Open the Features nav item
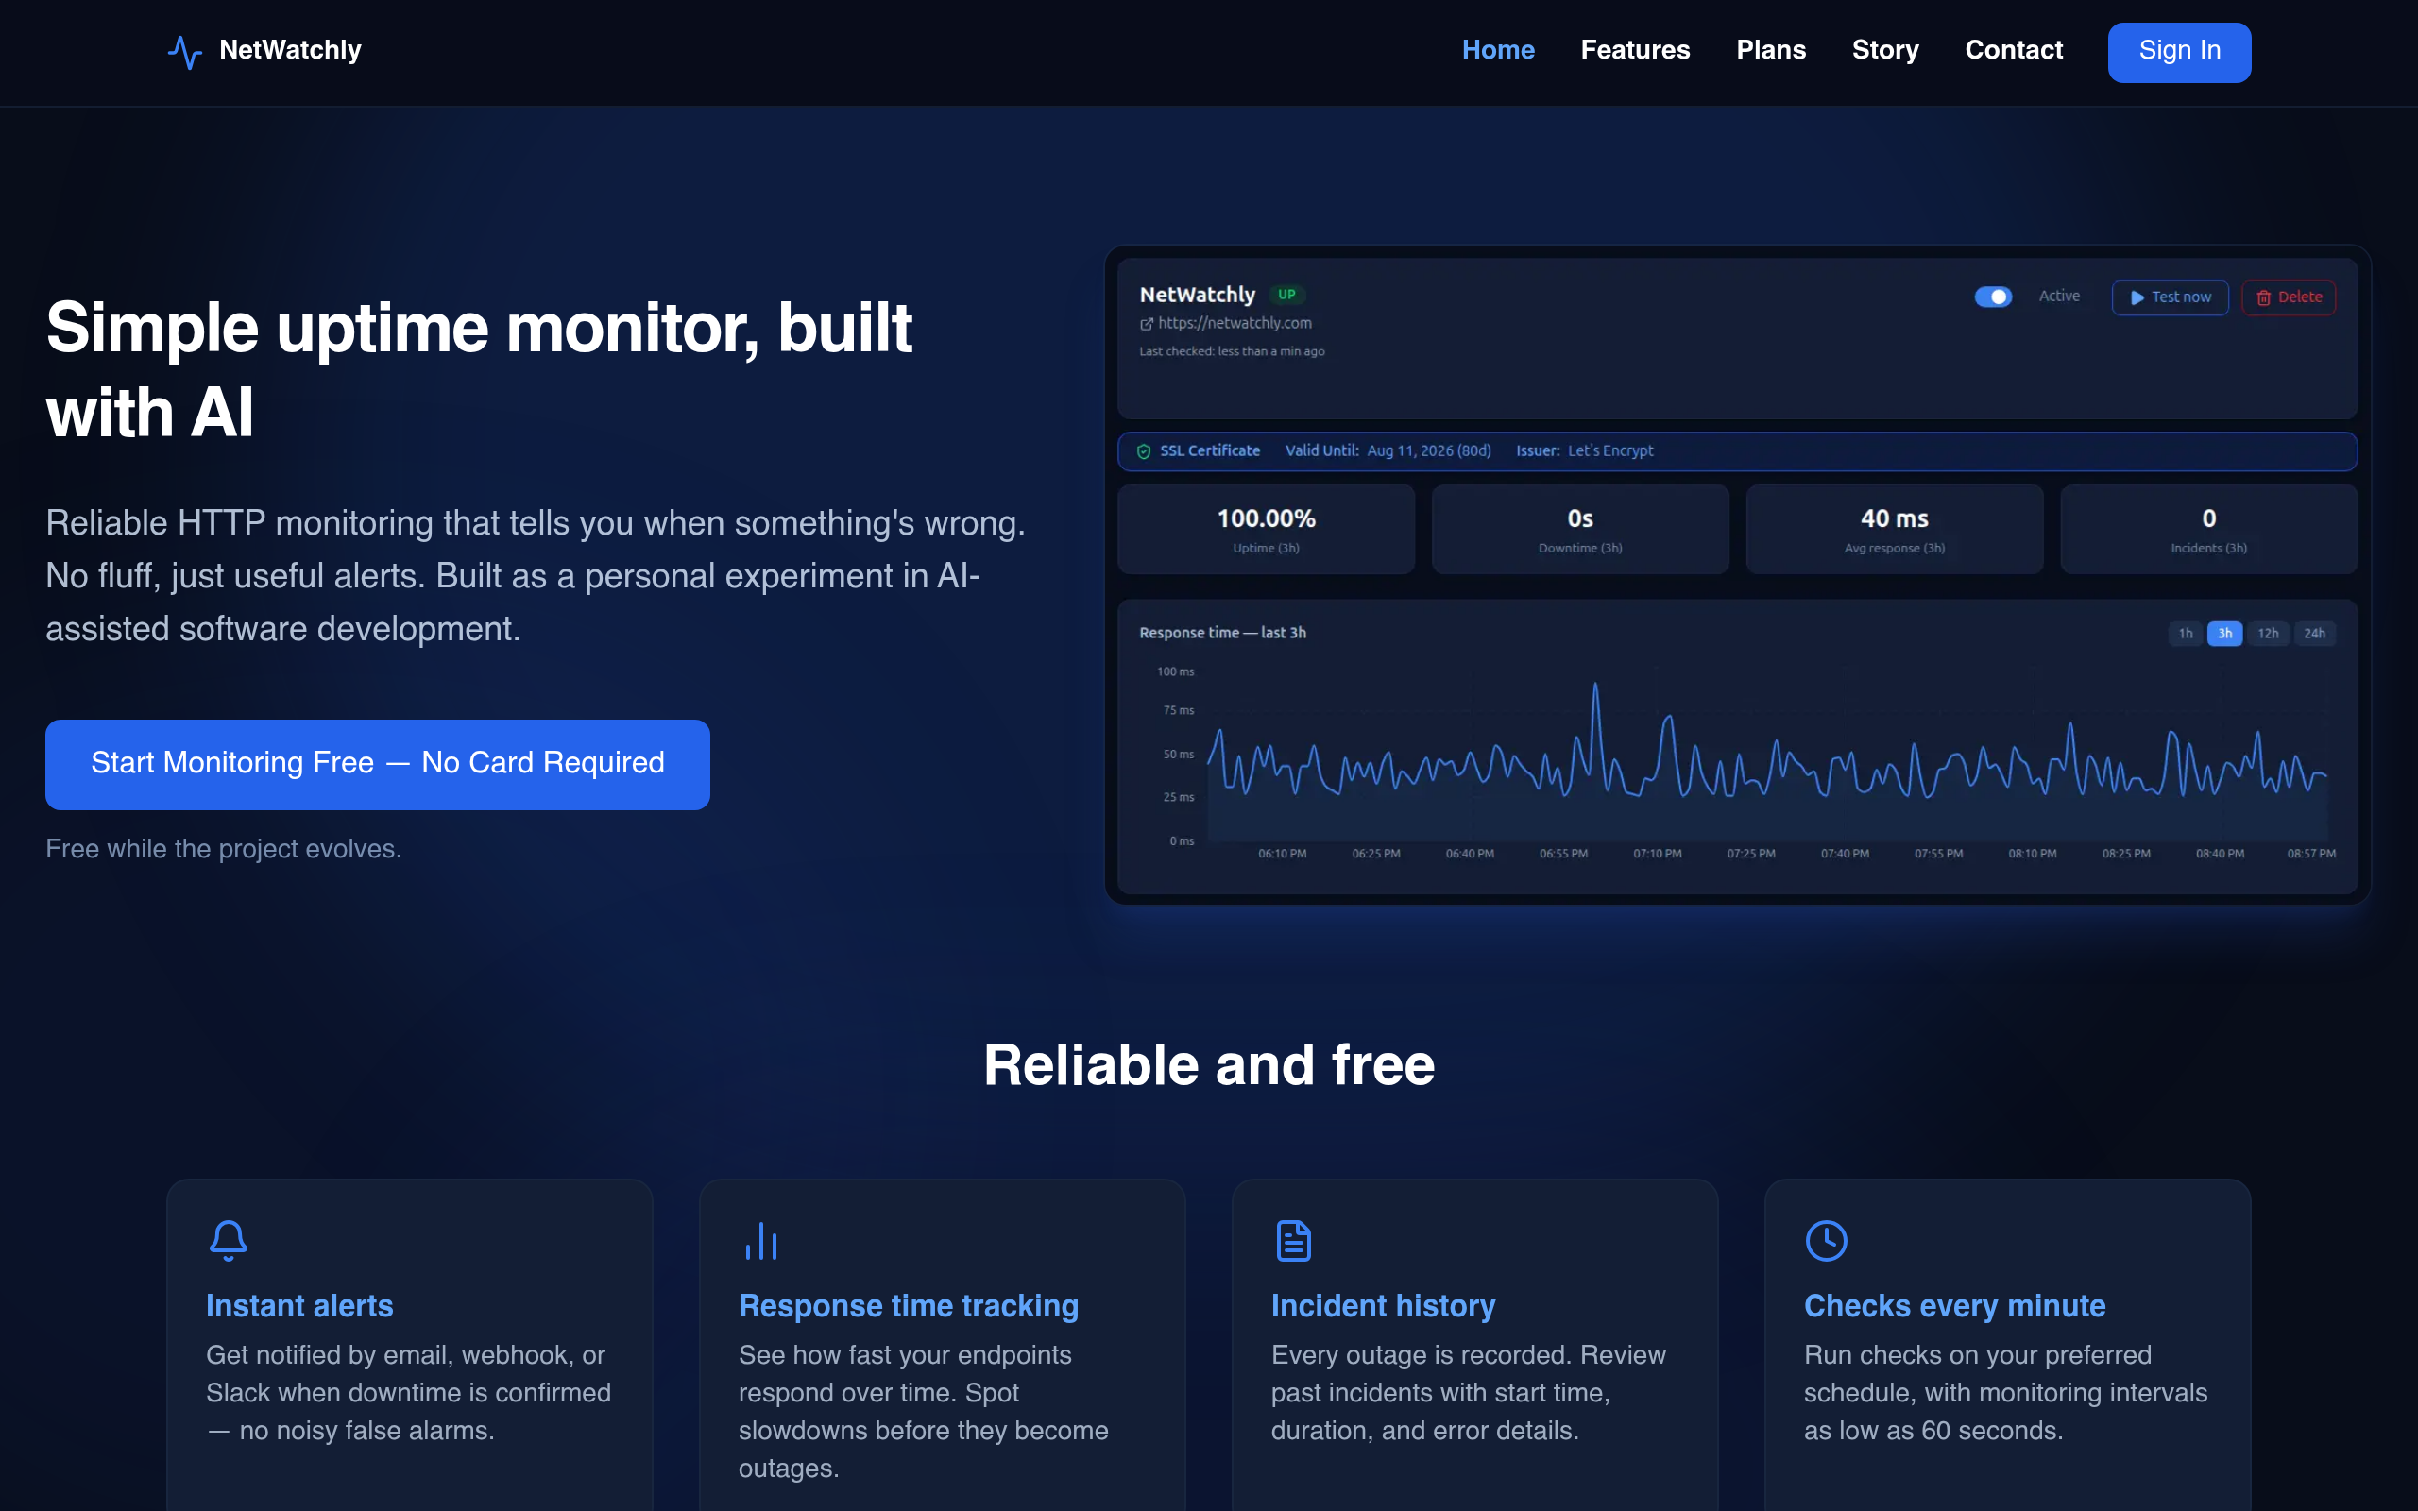 (x=1635, y=50)
